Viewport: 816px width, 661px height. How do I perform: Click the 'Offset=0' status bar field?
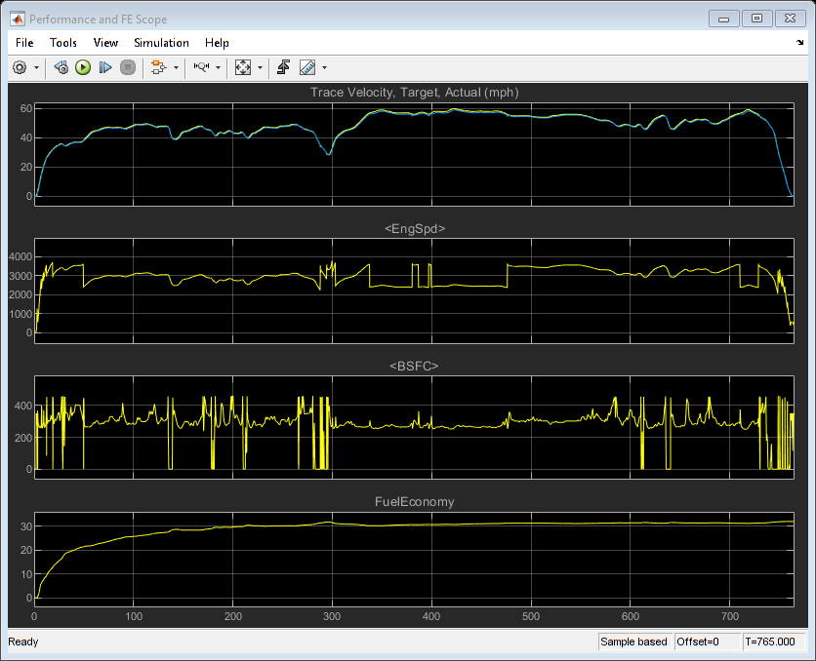tap(708, 642)
